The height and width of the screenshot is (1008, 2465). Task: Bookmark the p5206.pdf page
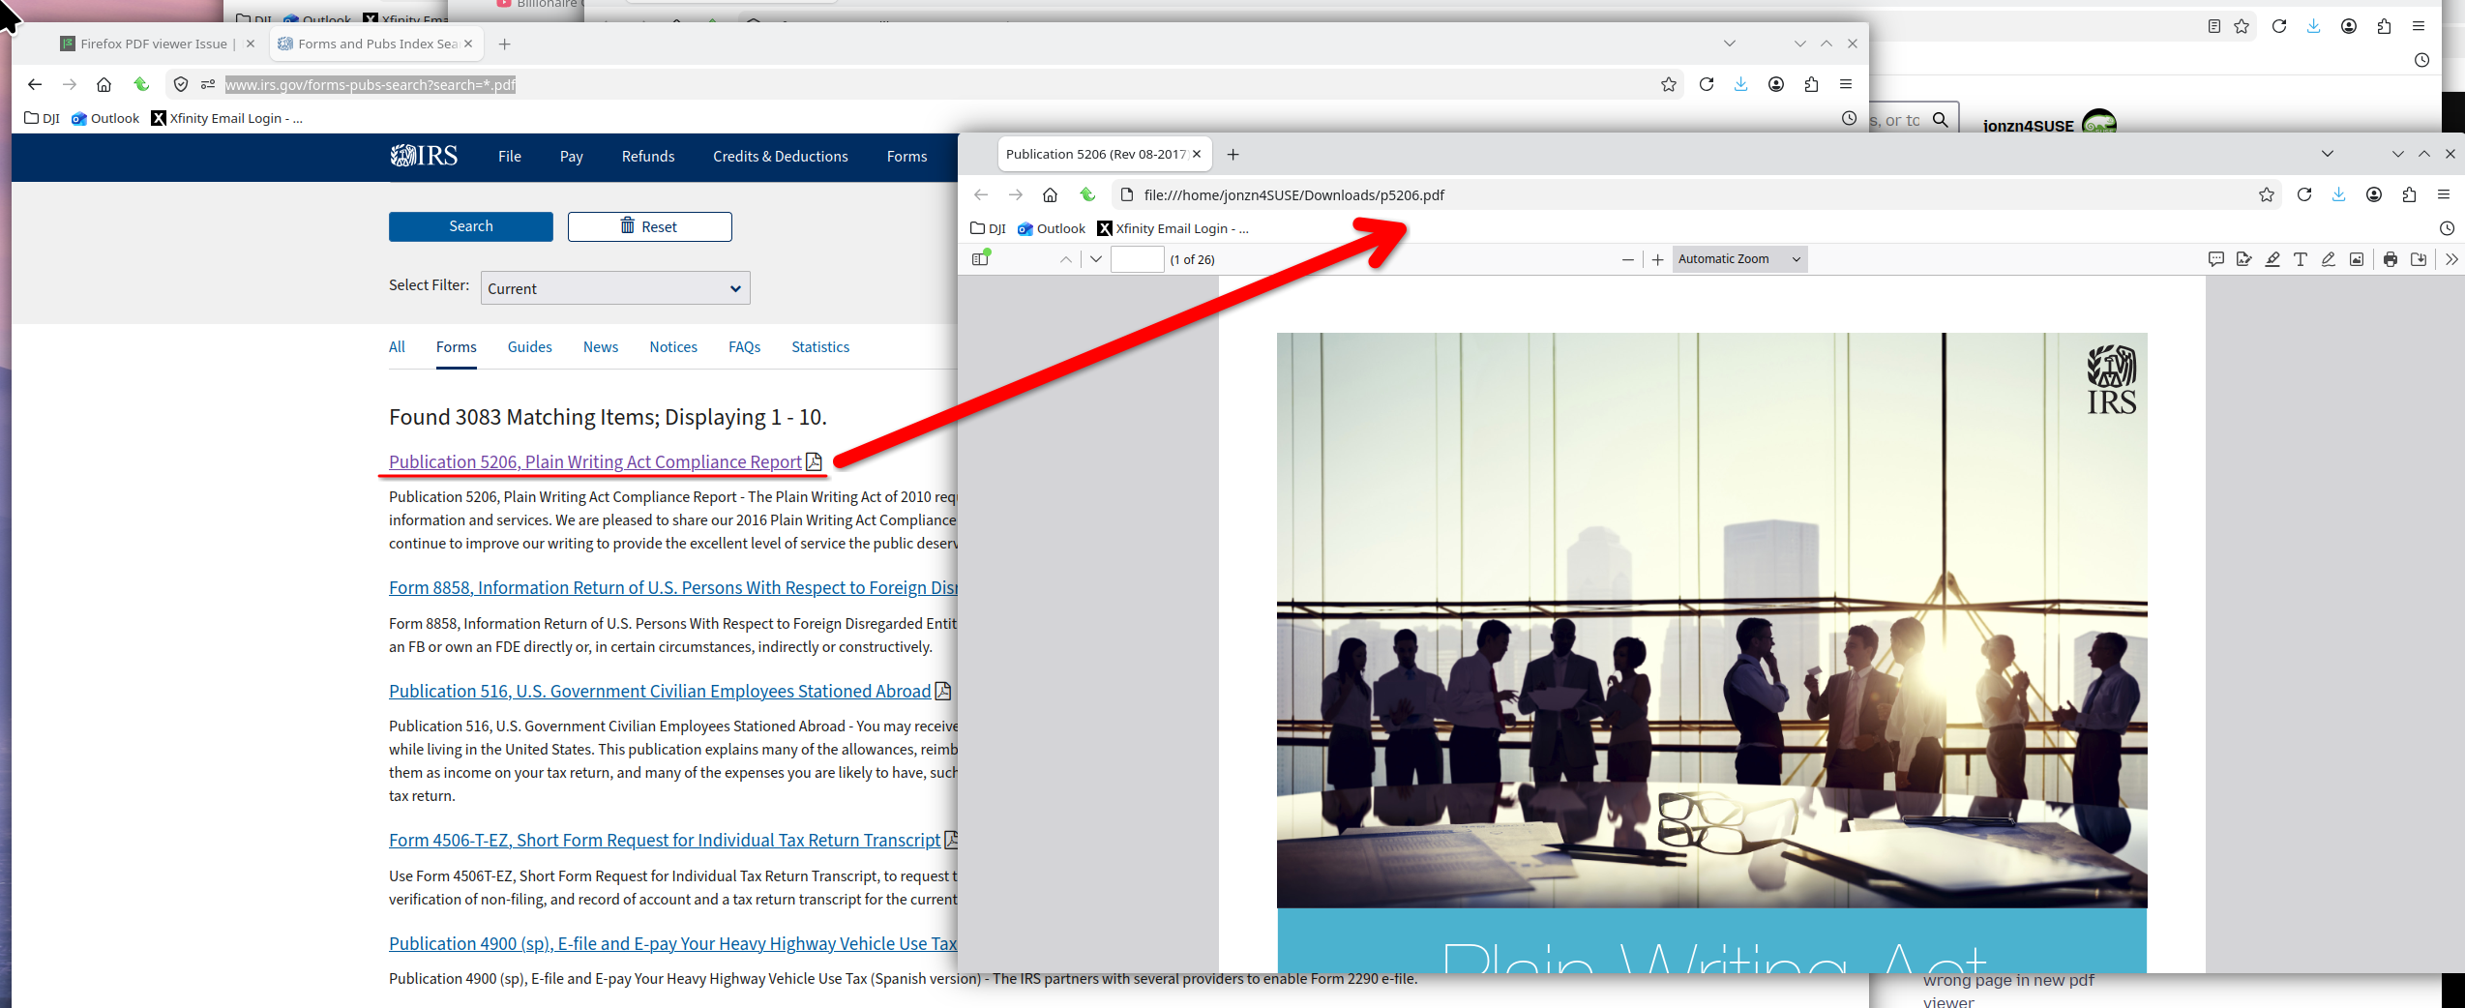(x=2267, y=194)
